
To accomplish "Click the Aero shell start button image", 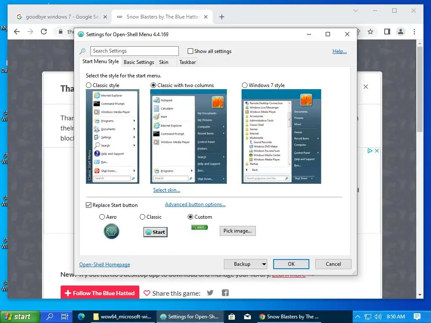I will click(x=111, y=231).
